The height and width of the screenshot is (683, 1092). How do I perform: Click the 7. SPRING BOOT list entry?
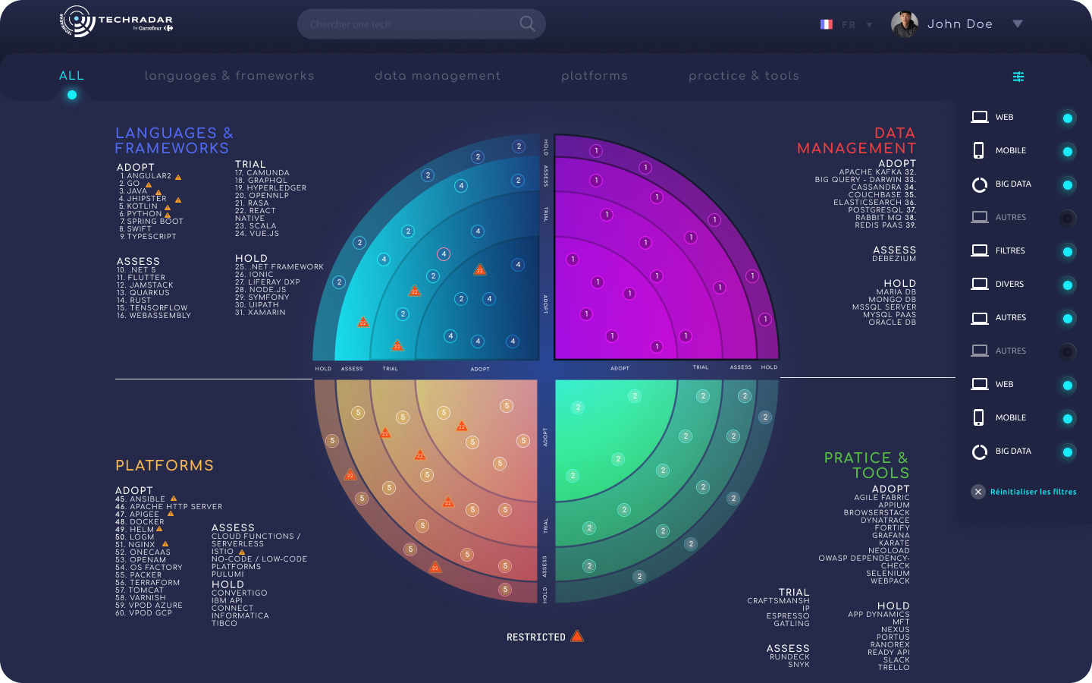(151, 222)
